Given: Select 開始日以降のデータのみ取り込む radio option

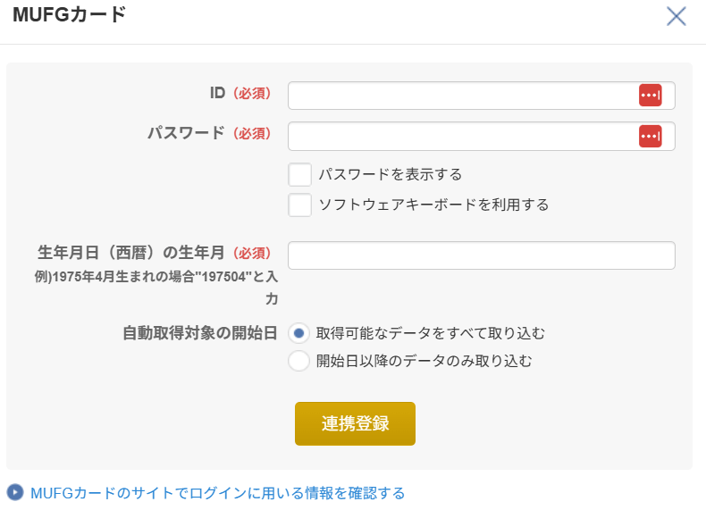Looking at the screenshot, I should click(x=299, y=361).
